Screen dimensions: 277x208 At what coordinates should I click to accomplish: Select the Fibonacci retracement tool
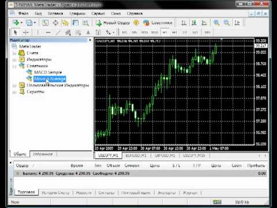click(x=78, y=32)
